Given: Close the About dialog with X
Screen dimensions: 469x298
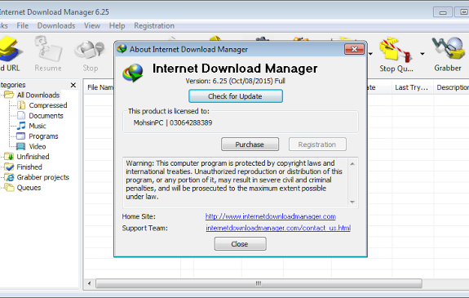Looking at the screenshot, I should click(354, 49).
